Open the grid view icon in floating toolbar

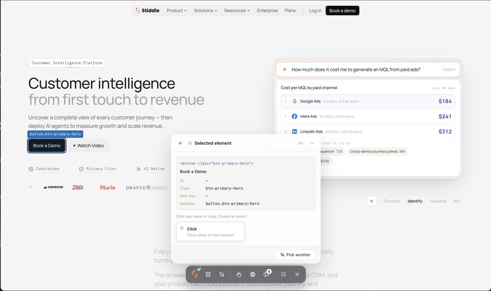[208, 275]
